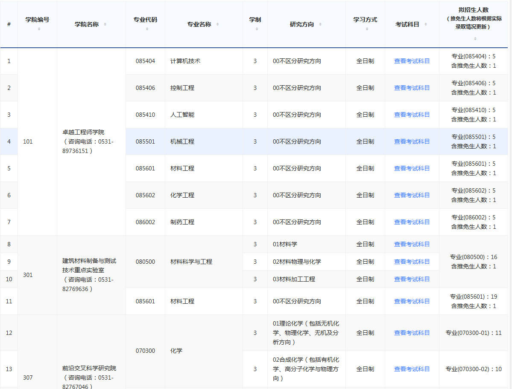Click the 01理论化学 research direction cell
The height and width of the screenshot is (389, 512).
pos(306,333)
